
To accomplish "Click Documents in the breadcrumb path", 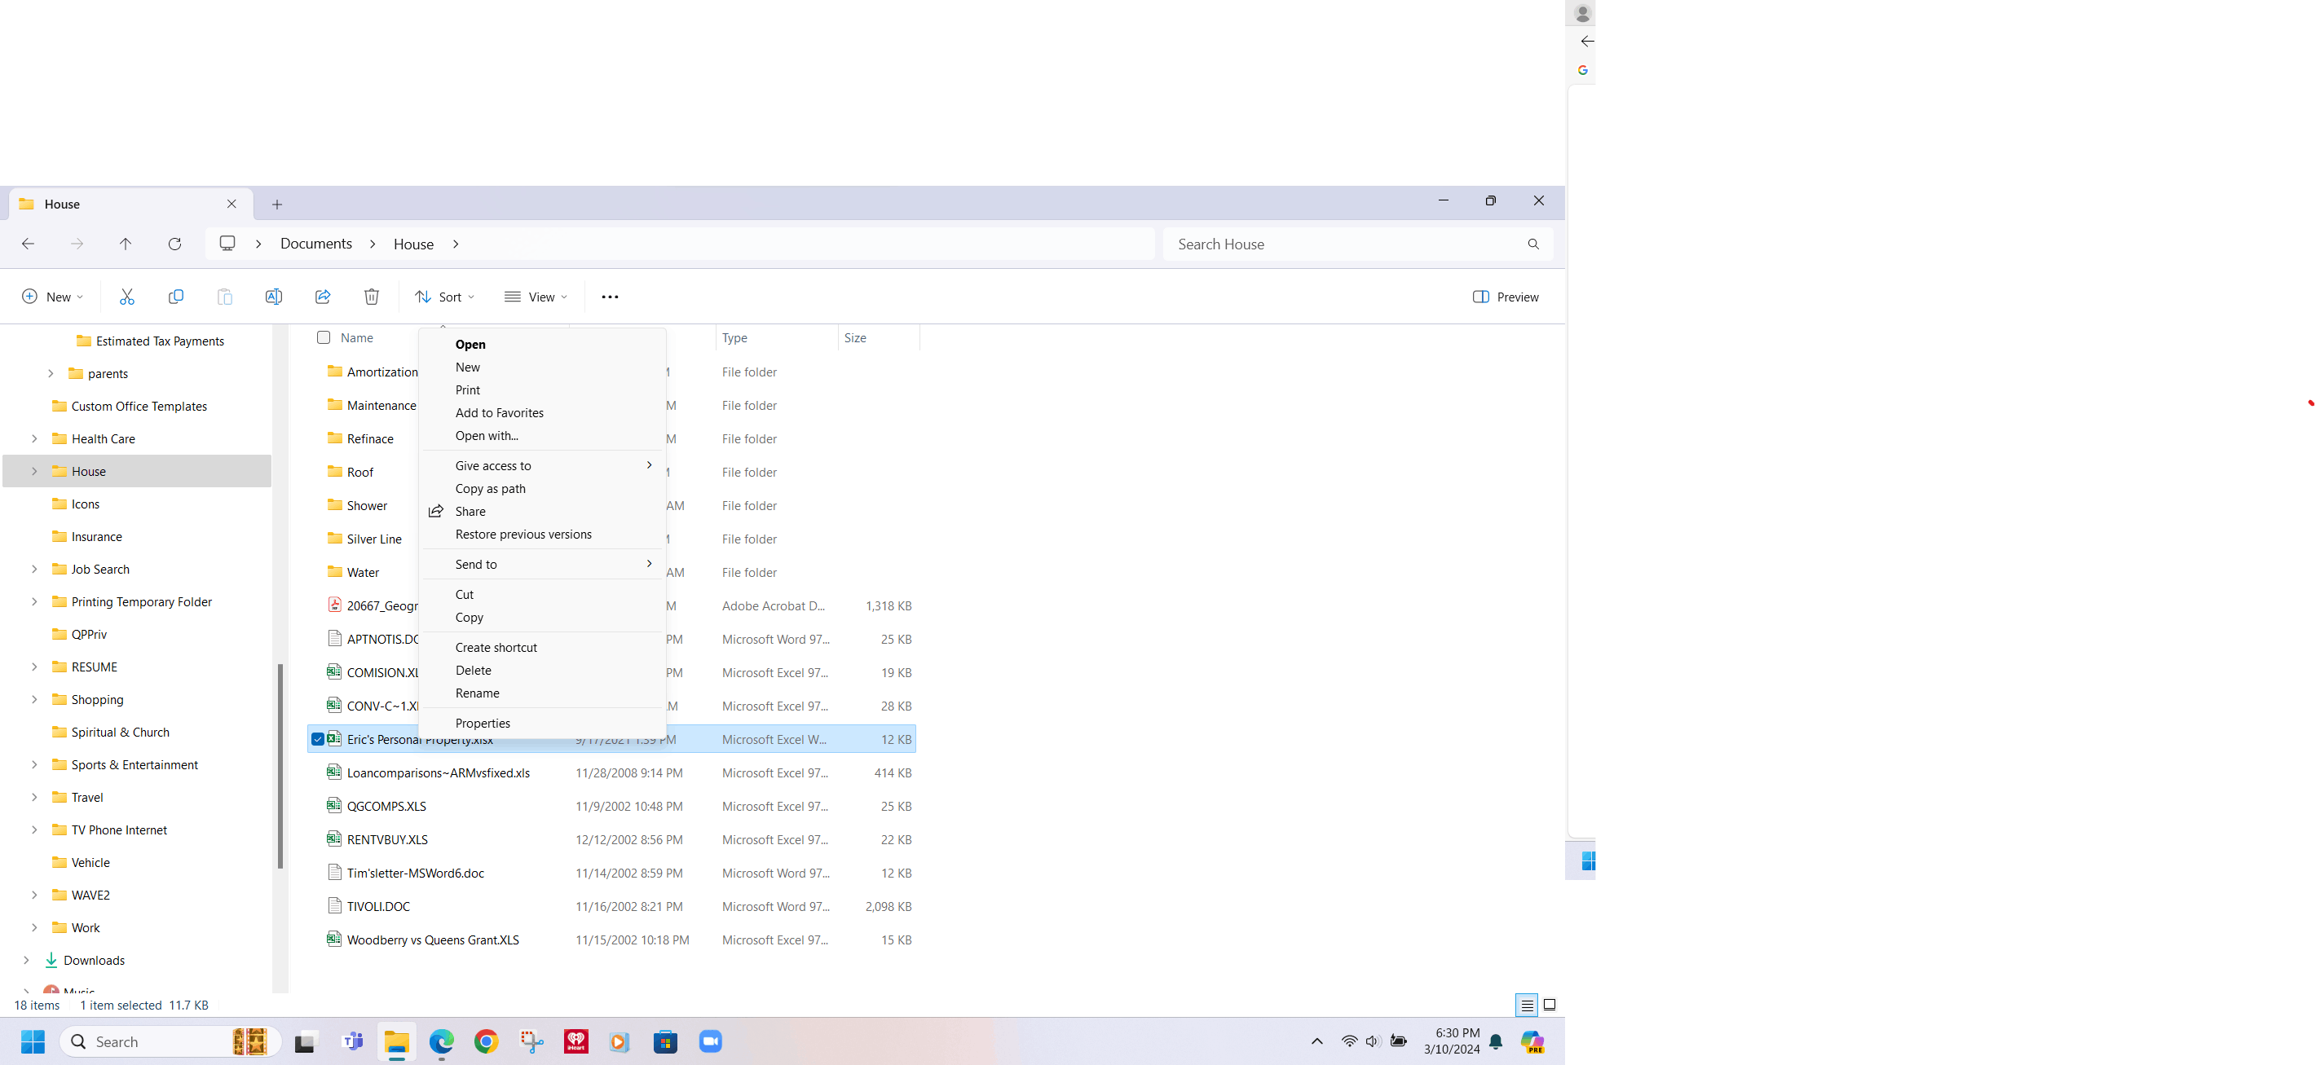I will coord(315,244).
